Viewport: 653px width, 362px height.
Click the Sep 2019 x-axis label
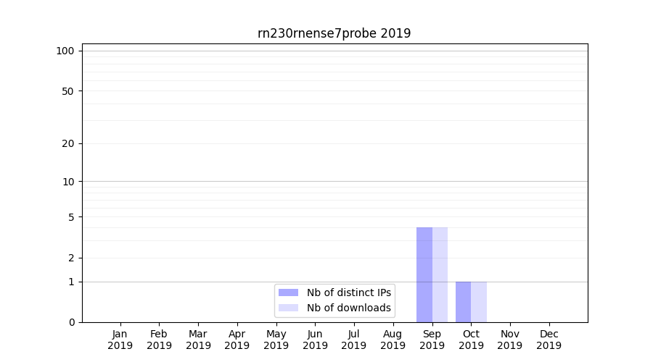[432, 340]
